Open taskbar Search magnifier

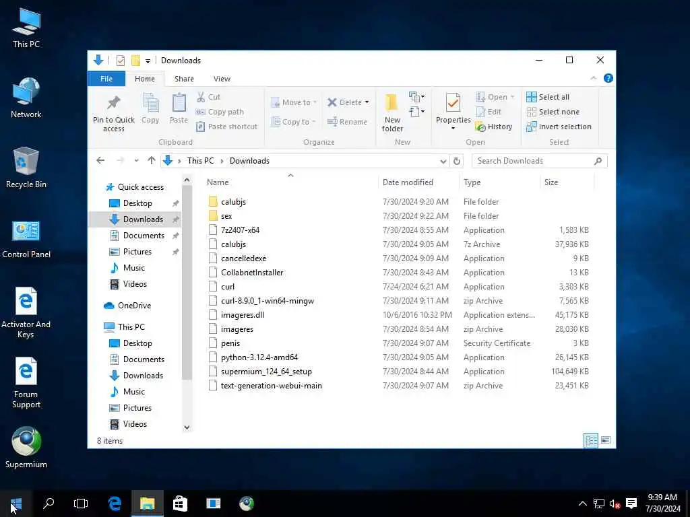click(49, 504)
